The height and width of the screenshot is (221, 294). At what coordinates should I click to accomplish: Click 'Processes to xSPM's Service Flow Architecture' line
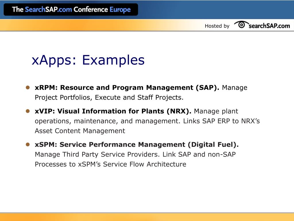(111, 164)
